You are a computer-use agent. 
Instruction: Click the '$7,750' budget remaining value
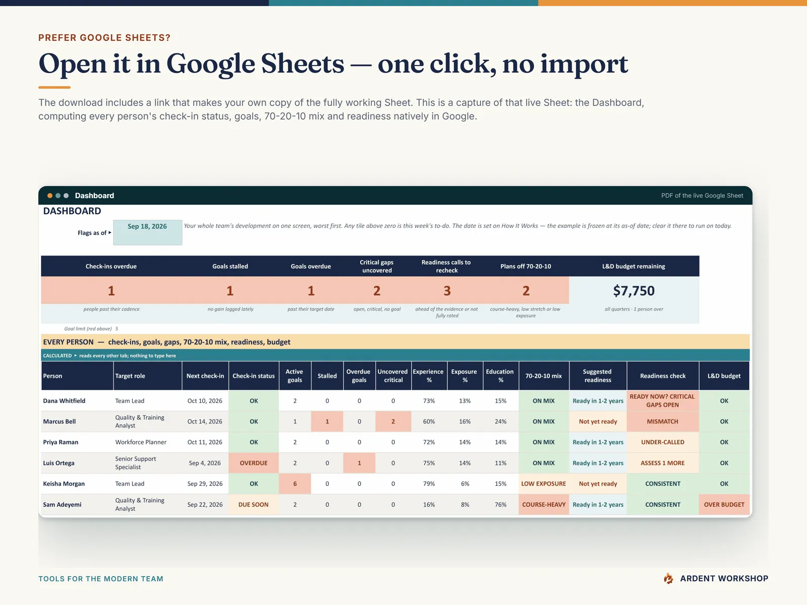(634, 291)
